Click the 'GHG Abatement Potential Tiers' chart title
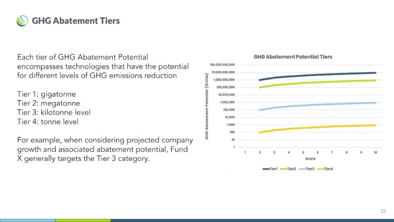The height and width of the screenshot is (222, 394). tap(293, 57)
